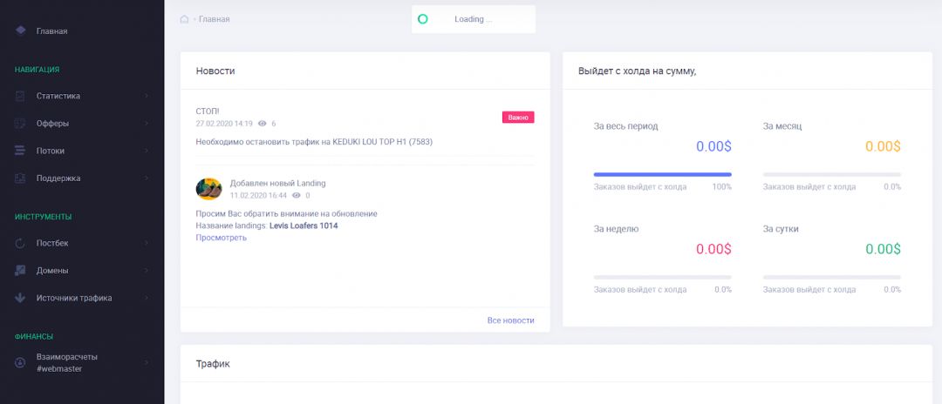
Task: Click the За сутки progress bar
Action: [x=831, y=277]
